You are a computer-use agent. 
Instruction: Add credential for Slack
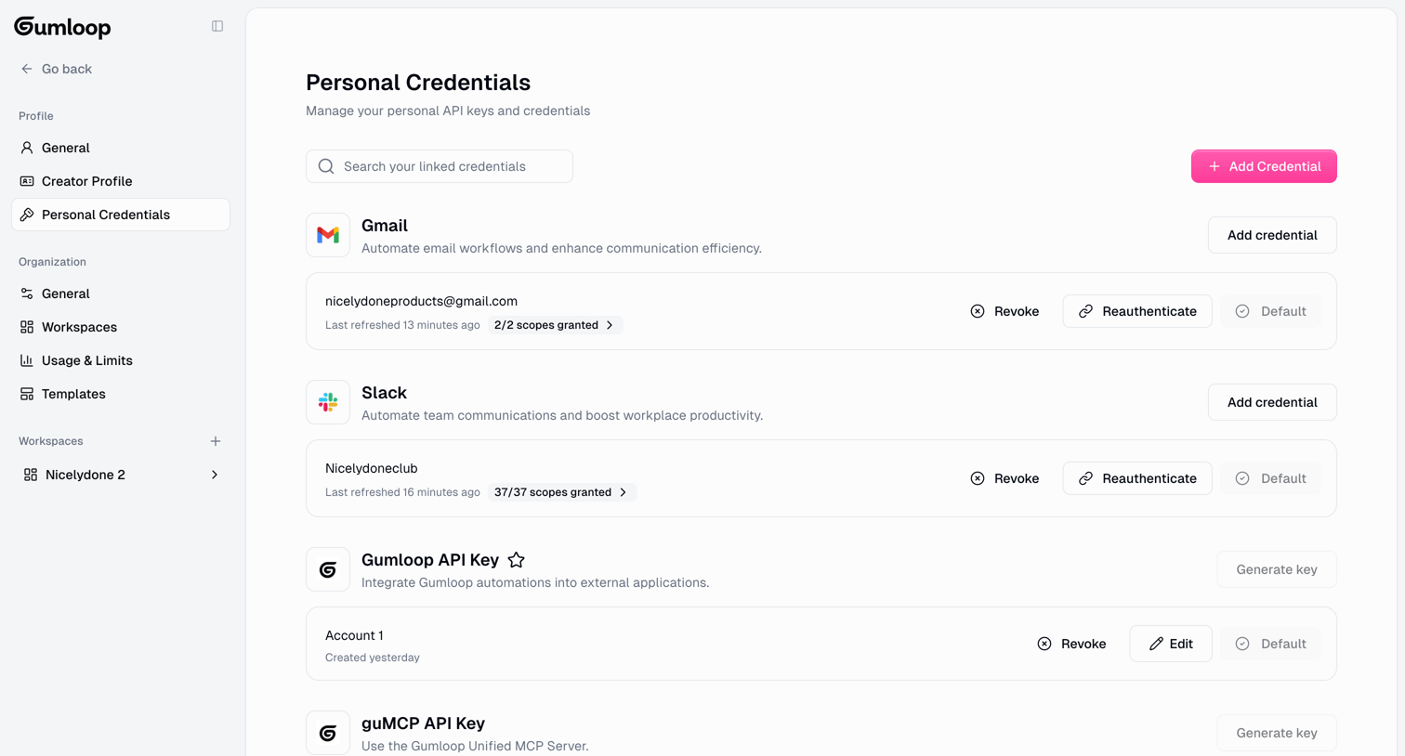[x=1272, y=402]
